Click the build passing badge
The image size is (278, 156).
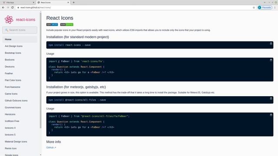66,25
